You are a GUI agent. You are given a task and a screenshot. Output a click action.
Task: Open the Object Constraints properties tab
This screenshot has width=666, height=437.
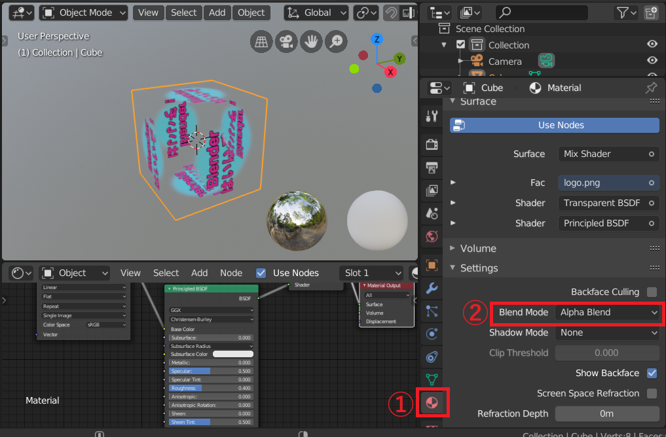[432, 357]
